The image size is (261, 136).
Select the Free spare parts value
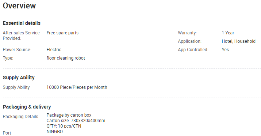coord(62,33)
